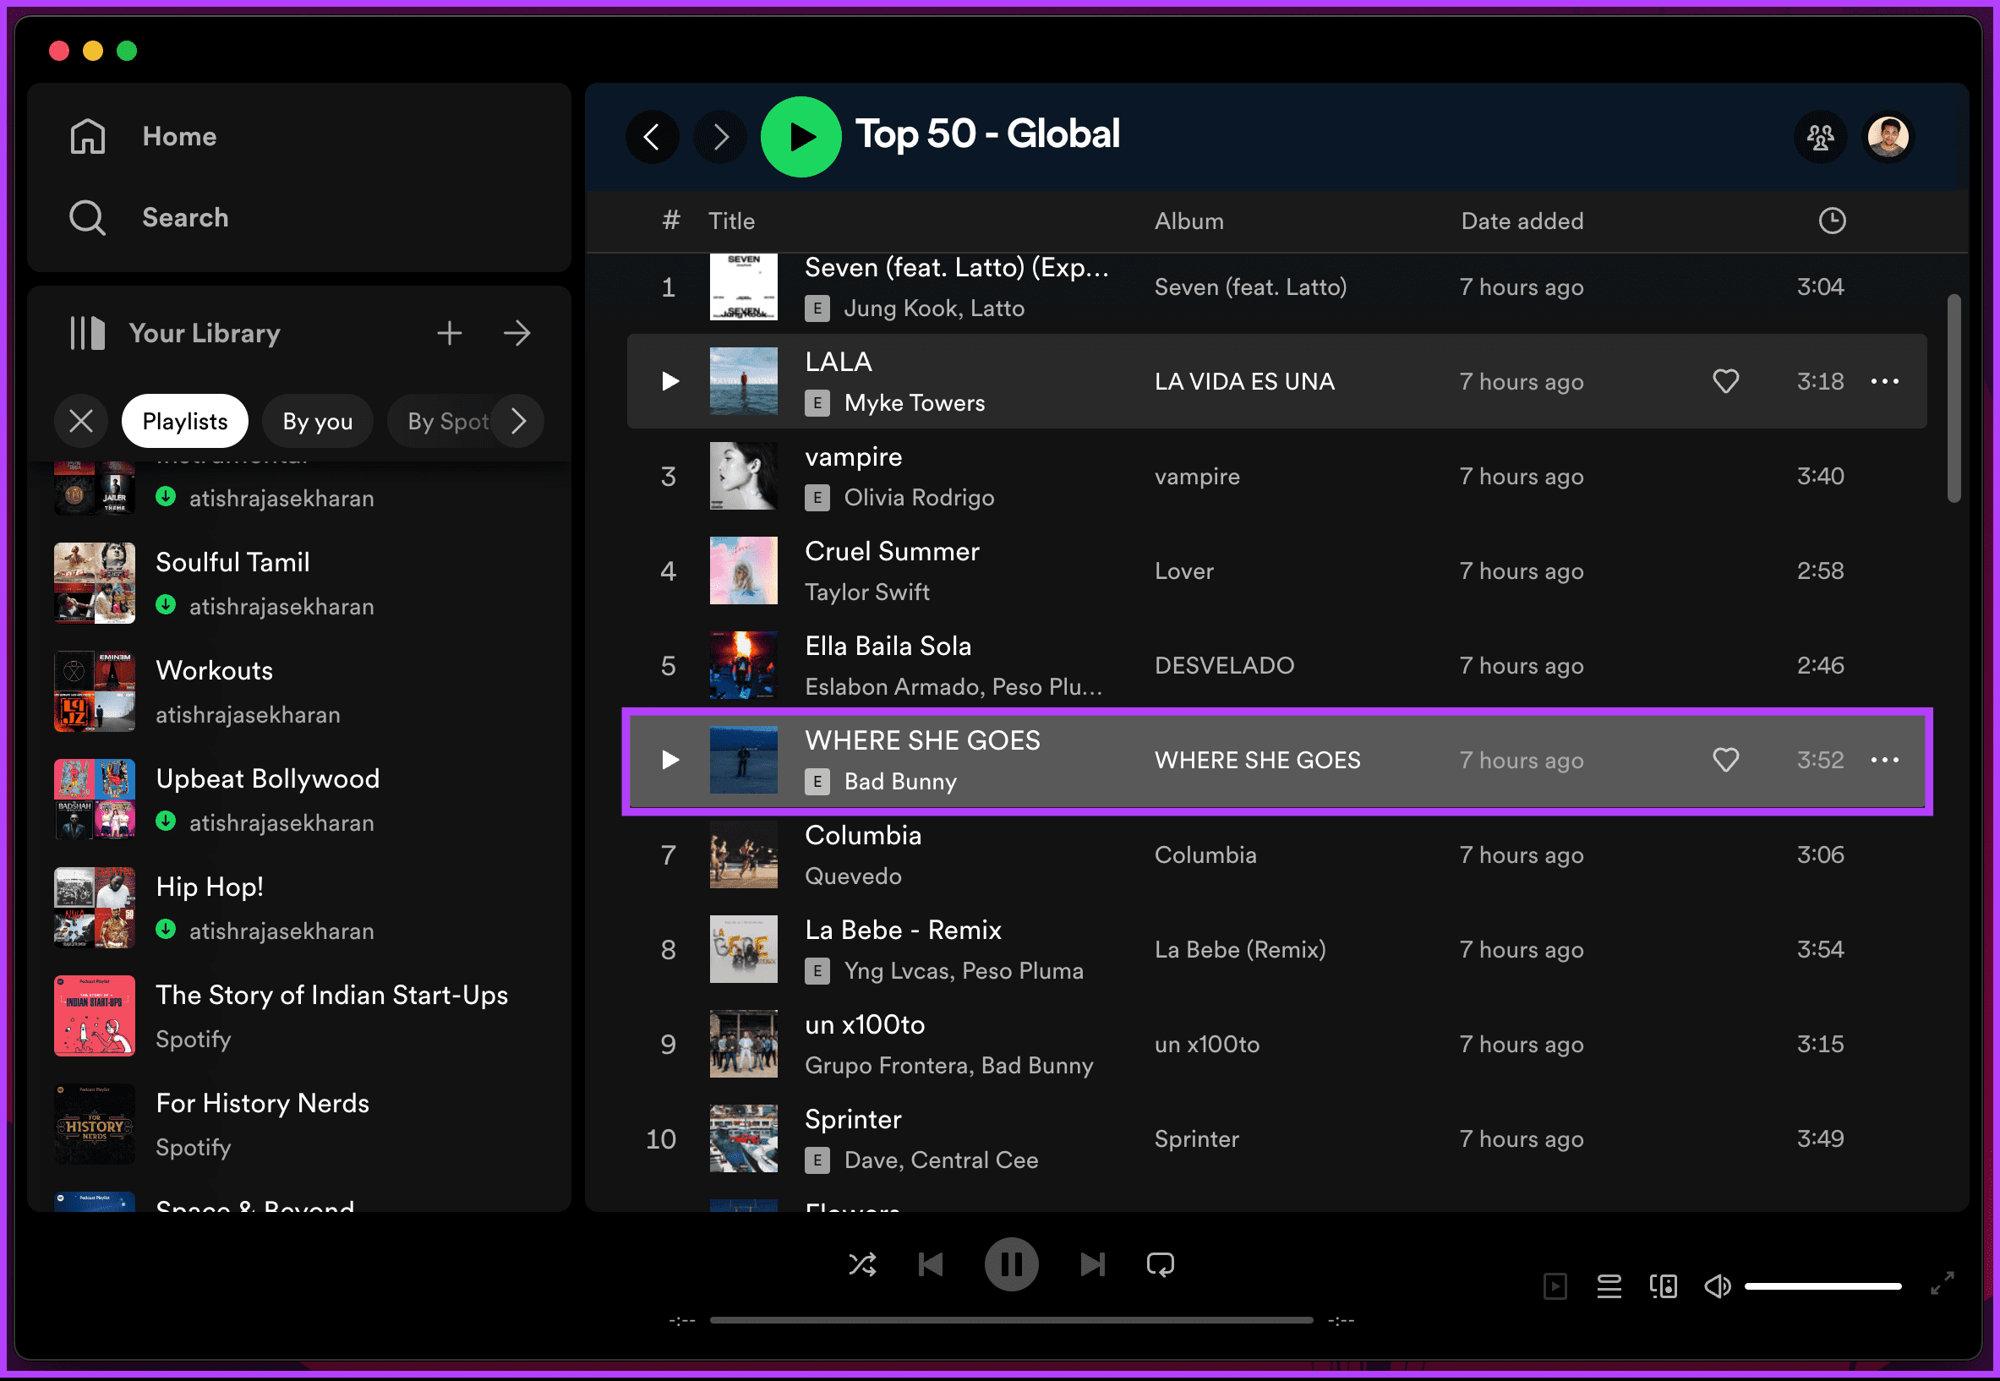The height and width of the screenshot is (1381, 2000).
Task: Sort by duration clock icon
Action: [x=1832, y=221]
